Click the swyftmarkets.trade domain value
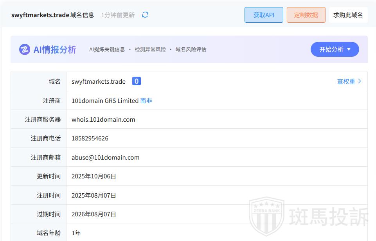This screenshot has height=241, width=376. 99,81
